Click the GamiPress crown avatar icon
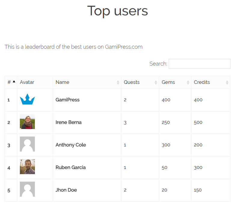This screenshot has height=206, width=236. 27,99
